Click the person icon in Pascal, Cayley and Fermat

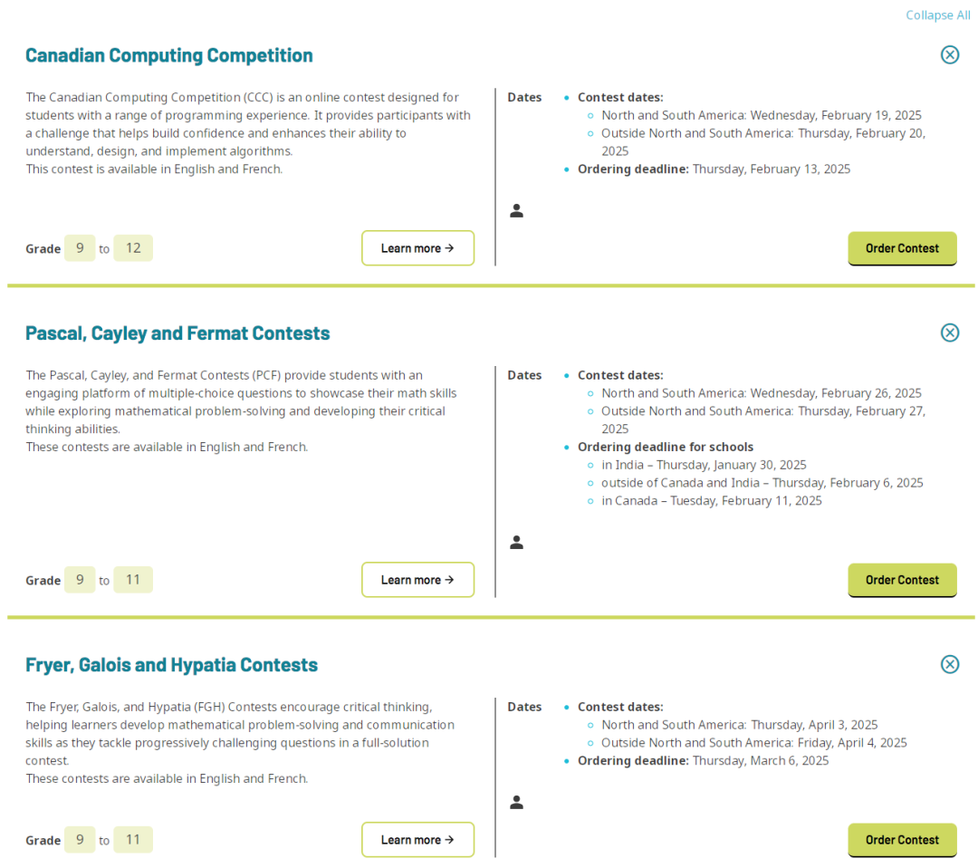(516, 543)
